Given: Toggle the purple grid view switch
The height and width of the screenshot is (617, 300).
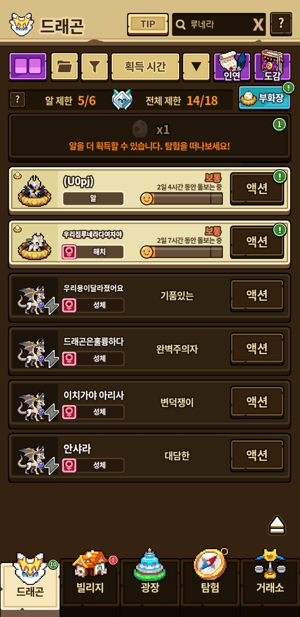Looking at the screenshot, I should (28, 66).
